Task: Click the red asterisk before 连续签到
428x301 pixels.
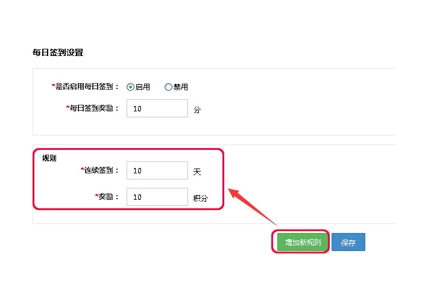Action: tap(82, 170)
